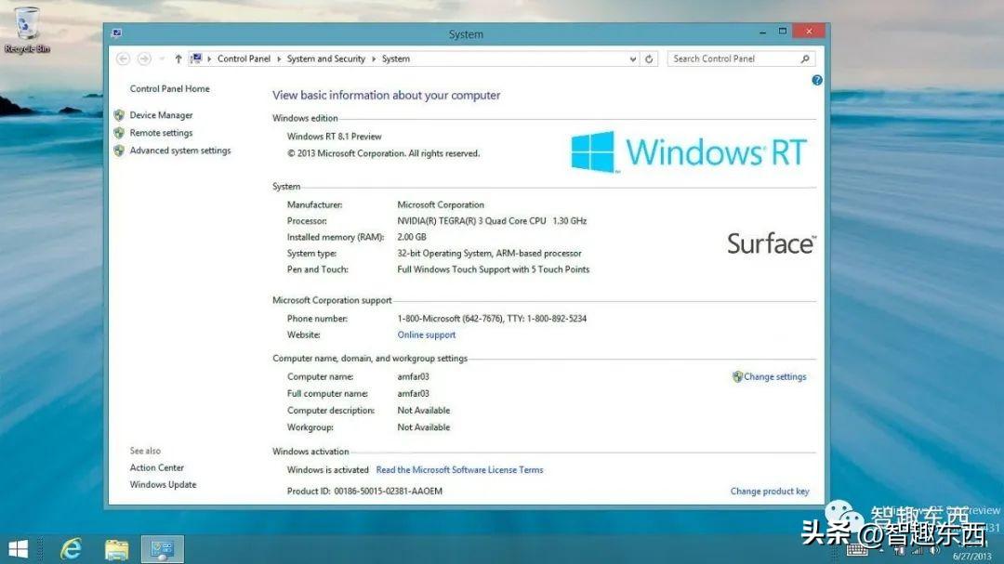Image resolution: width=1004 pixels, height=564 pixels.
Task: Go up one level with Up arrow
Action: [178, 59]
